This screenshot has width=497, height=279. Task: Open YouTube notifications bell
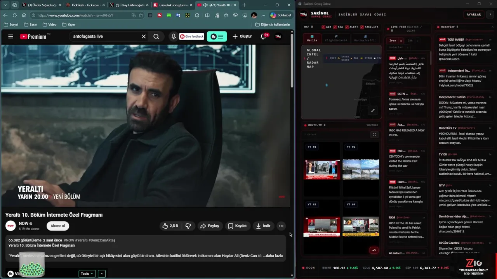[x=264, y=36]
